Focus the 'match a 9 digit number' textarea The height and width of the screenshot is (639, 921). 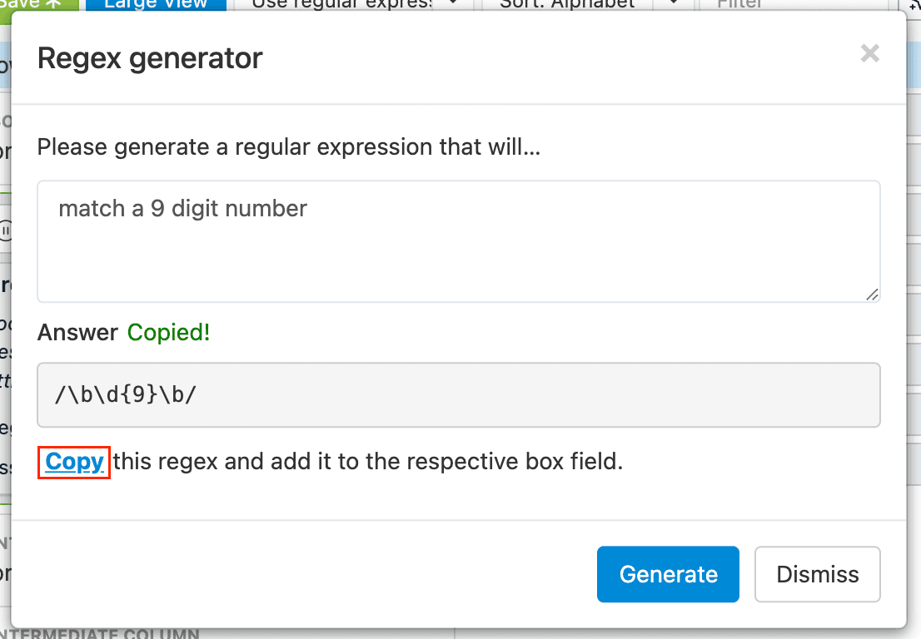[x=458, y=241]
